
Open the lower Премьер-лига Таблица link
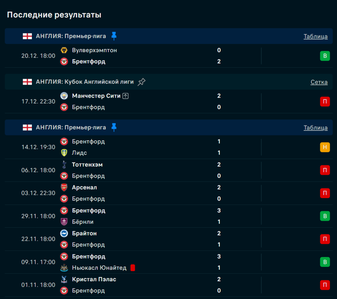pos(315,128)
